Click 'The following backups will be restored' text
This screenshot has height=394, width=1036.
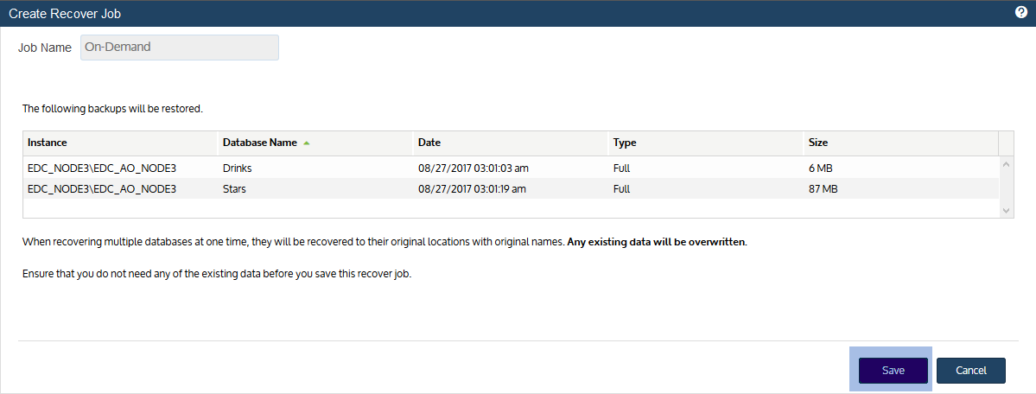coord(112,108)
